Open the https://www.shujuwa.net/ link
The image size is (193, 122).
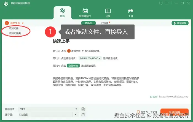pos(174,97)
